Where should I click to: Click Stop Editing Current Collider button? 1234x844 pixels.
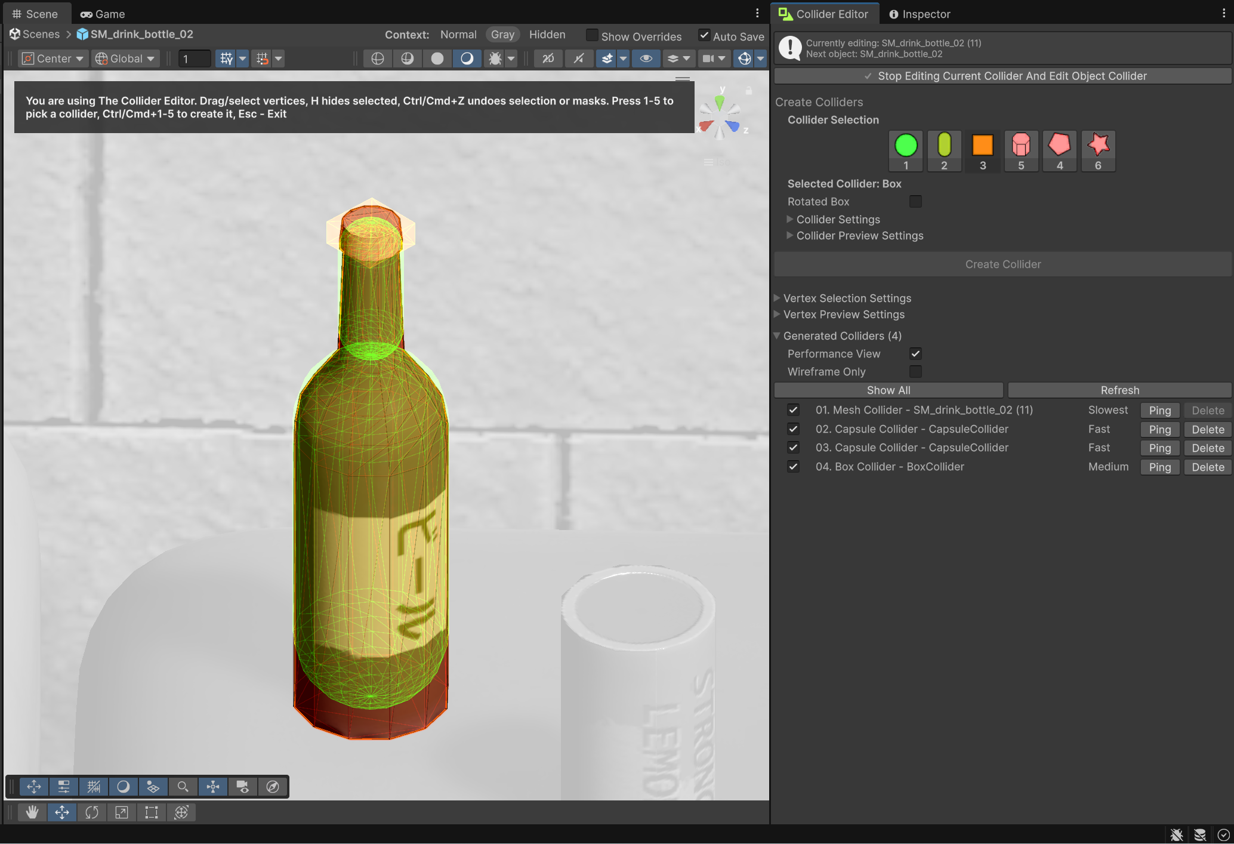1004,76
